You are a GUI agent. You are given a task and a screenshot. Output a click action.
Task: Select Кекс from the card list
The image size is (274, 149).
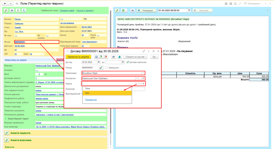click(107, 93)
